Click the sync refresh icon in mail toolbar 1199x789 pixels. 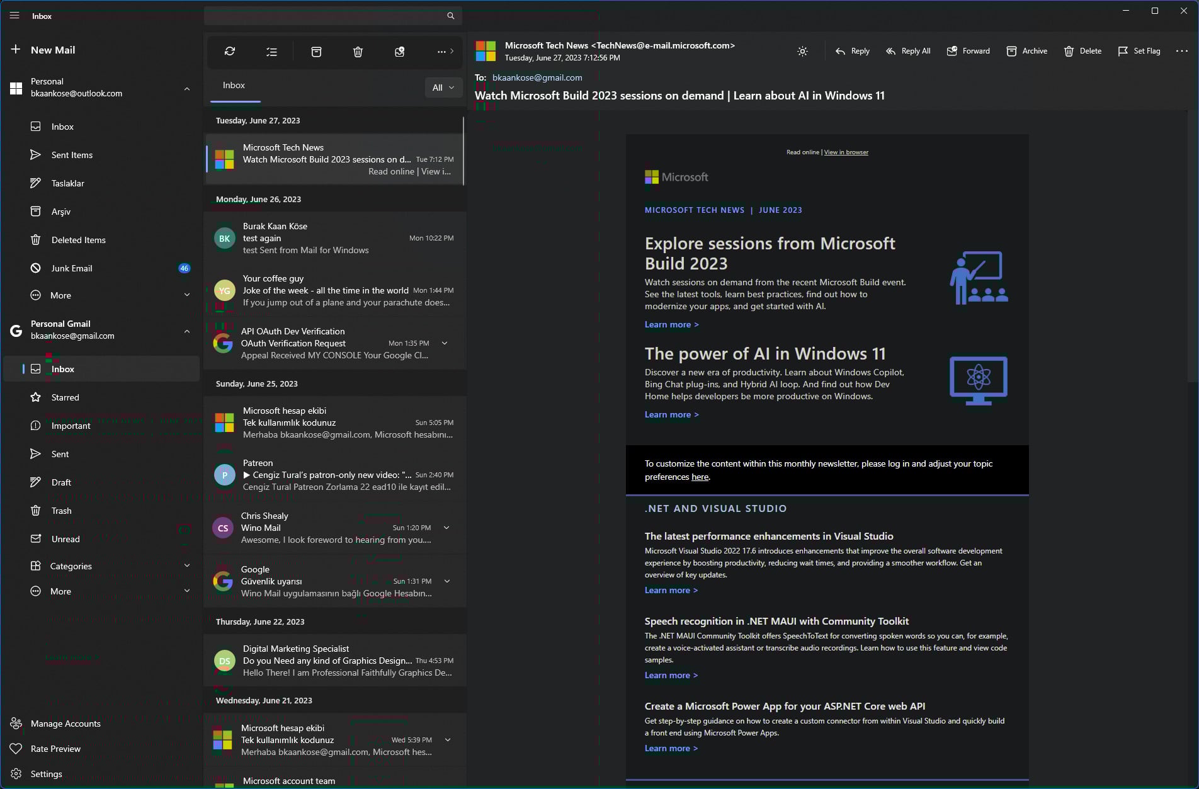(230, 52)
